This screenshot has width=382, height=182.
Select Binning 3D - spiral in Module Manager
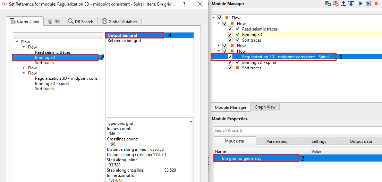(x=259, y=62)
